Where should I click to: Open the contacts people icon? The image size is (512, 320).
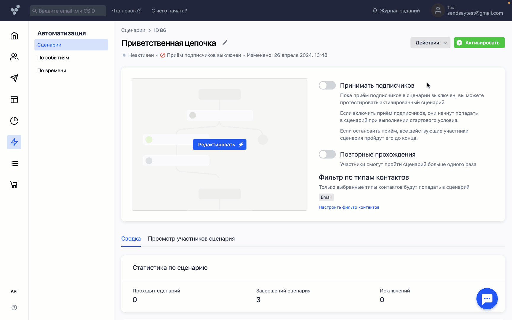[14, 57]
